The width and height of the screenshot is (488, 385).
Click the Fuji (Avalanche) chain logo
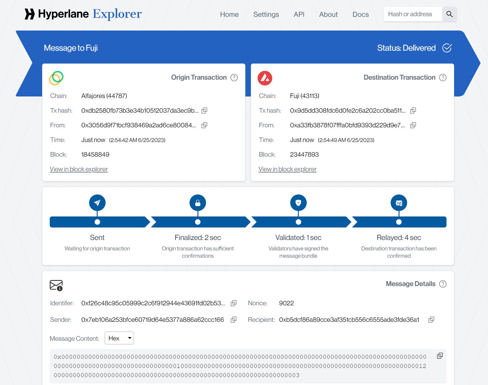pos(265,78)
